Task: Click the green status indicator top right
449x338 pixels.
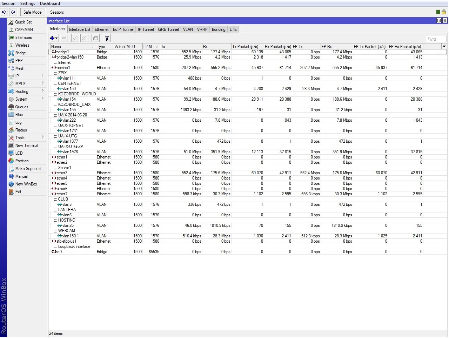Action: pos(438,12)
